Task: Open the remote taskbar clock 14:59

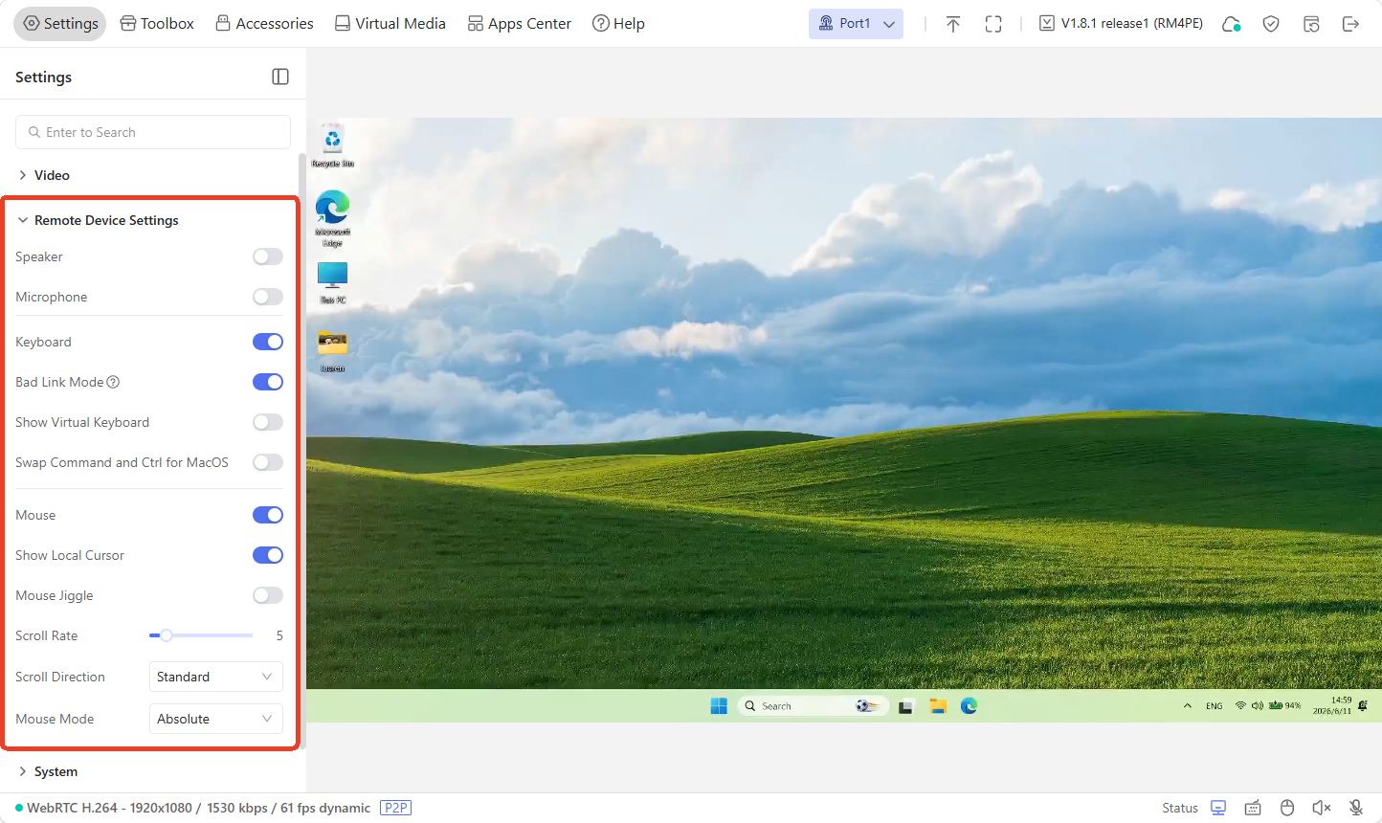Action: 1331,706
